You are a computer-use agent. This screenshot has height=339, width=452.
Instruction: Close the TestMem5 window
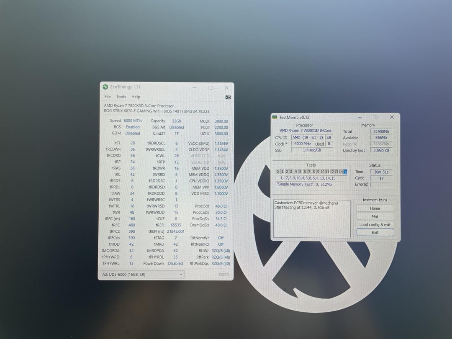392,117
